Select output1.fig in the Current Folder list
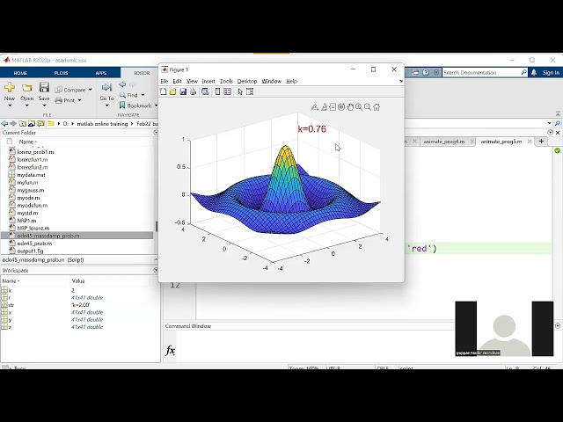563x422 pixels. coord(30,251)
